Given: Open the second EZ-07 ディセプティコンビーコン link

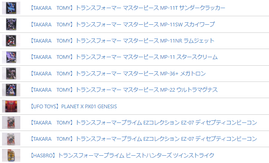Looking at the screenshot, I should 143,139.
